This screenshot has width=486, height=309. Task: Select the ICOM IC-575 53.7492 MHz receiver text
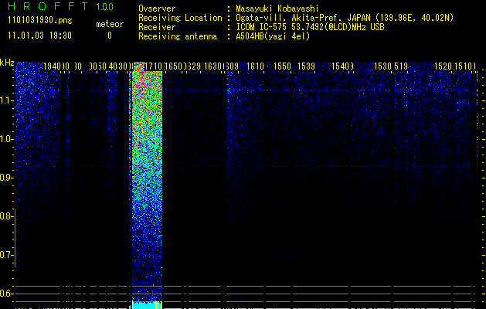pyautogui.click(x=310, y=27)
